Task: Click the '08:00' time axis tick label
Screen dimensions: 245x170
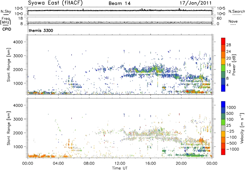Action: (x=89, y=164)
